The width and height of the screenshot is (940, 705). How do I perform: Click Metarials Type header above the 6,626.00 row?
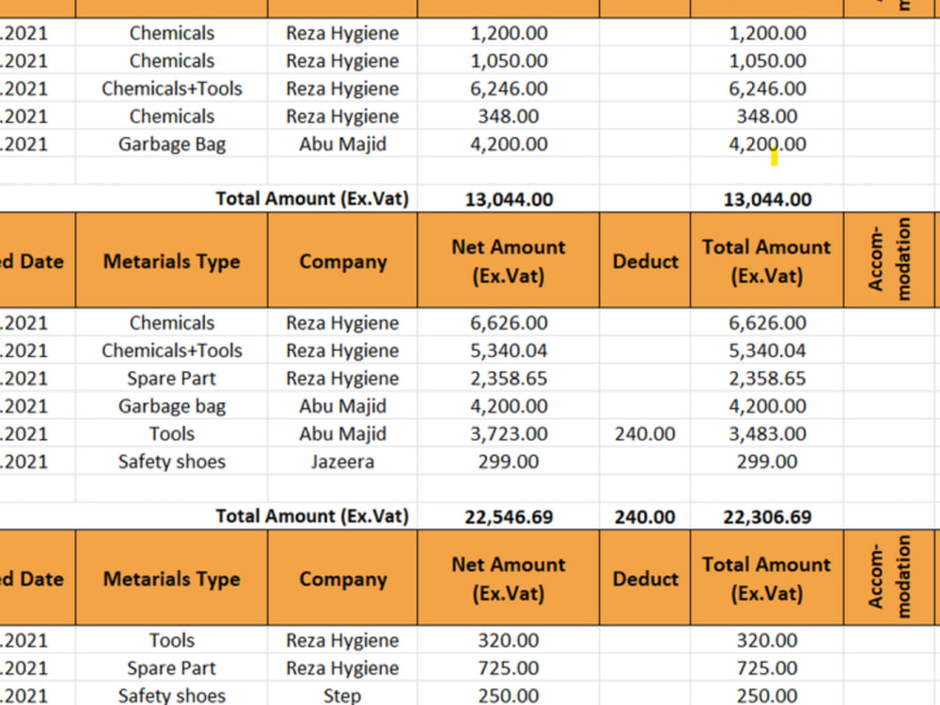[171, 261]
